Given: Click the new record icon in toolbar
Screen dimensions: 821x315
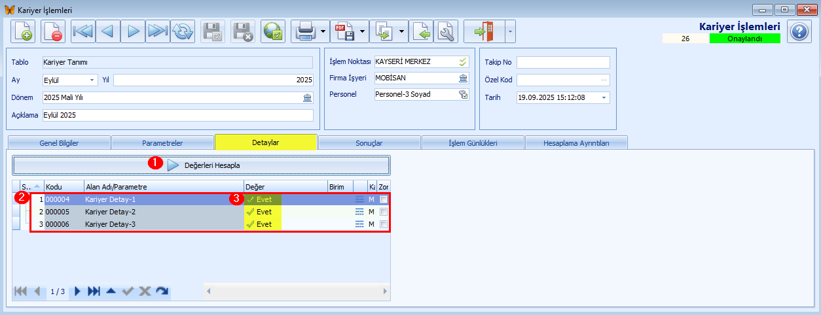Looking at the screenshot, I should point(24,31).
